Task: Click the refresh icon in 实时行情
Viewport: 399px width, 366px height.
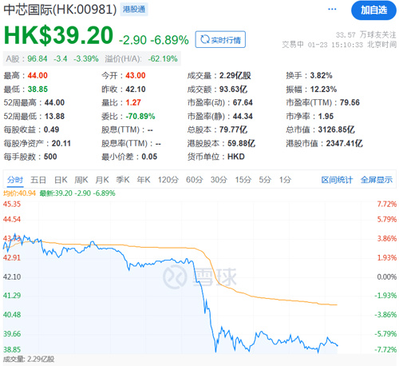Action: tap(205, 40)
